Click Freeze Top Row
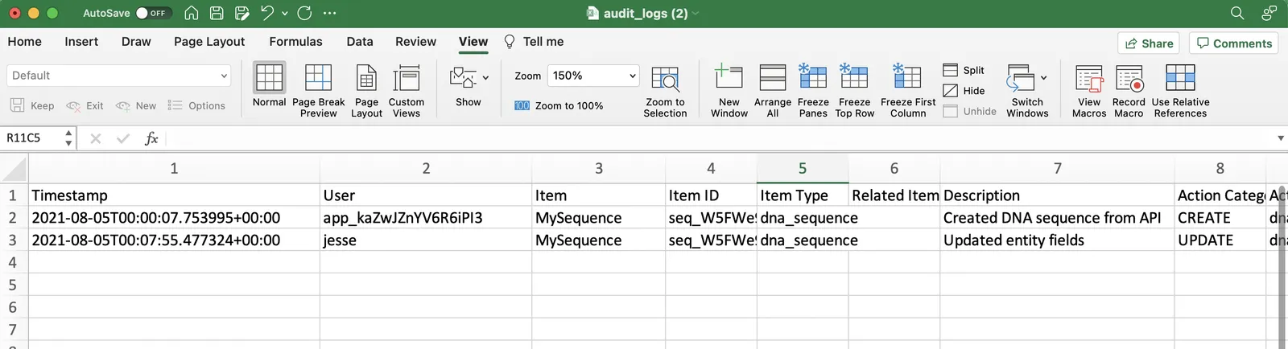Viewport: 1288px width, 349px height. click(x=854, y=91)
